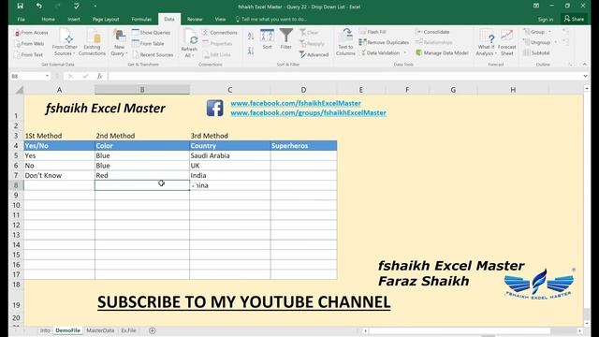This screenshot has height=337, width=599.
Task: Open the Ungroup dropdown
Action: coord(540,42)
